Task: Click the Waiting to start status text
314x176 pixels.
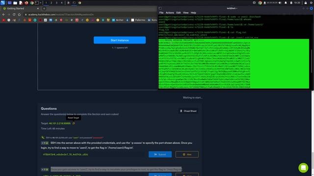Action: click(193, 98)
